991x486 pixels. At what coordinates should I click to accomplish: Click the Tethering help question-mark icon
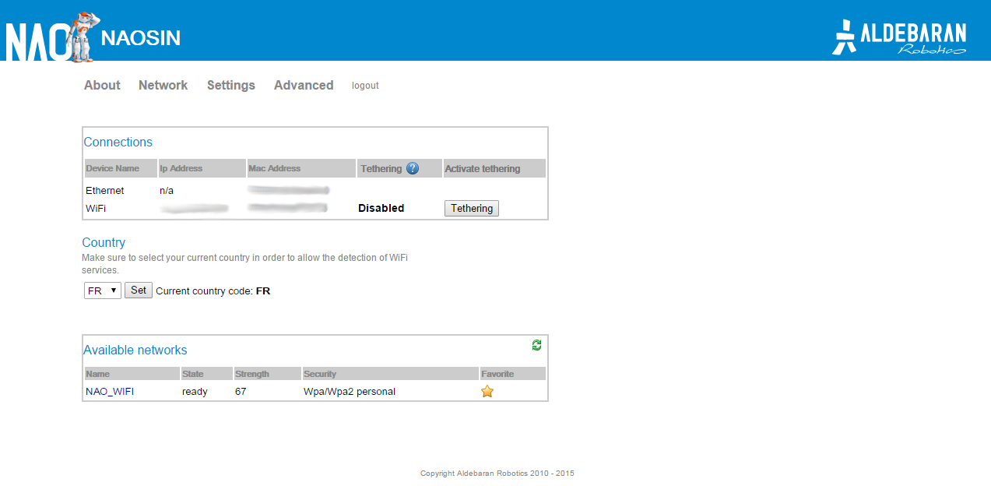(x=413, y=168)
